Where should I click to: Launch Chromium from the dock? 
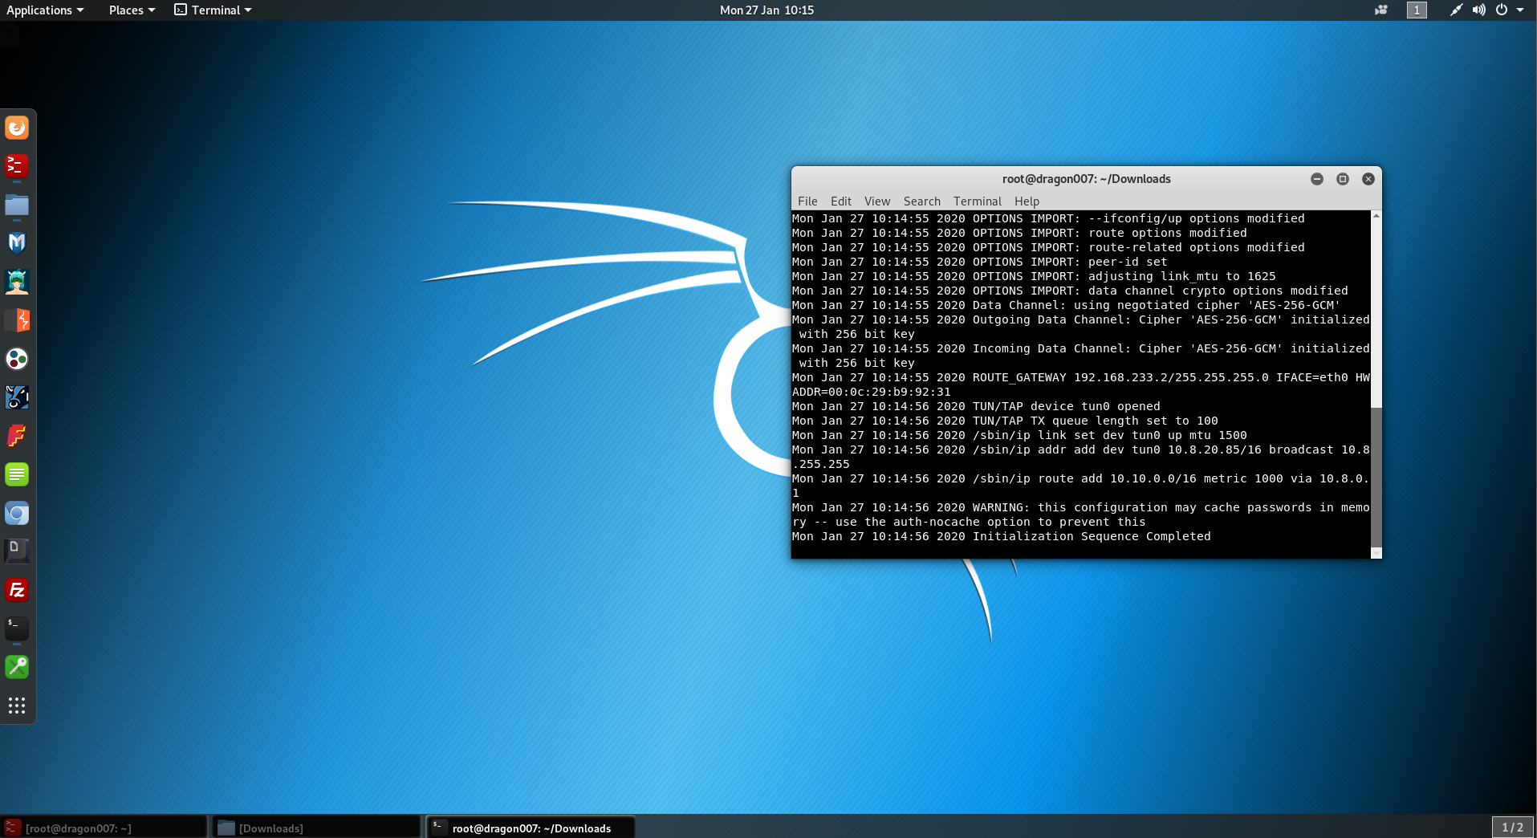point(17,513)
